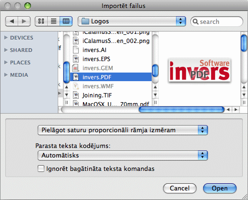Go forward with the right arrow button

[24, 21]
